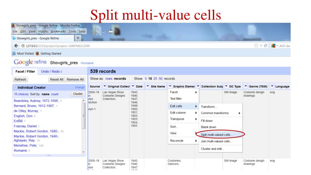311x175 pixels.
Task: Open Collection Subject column dropdown arrow
Action: 198,86
